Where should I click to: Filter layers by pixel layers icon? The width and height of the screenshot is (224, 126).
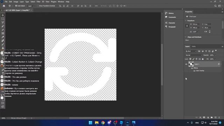pyautogui.click(x=199, y=51)
